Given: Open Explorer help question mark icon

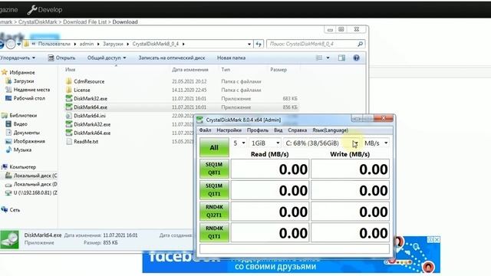Looking at the screenshot, I should click(356, 58).
